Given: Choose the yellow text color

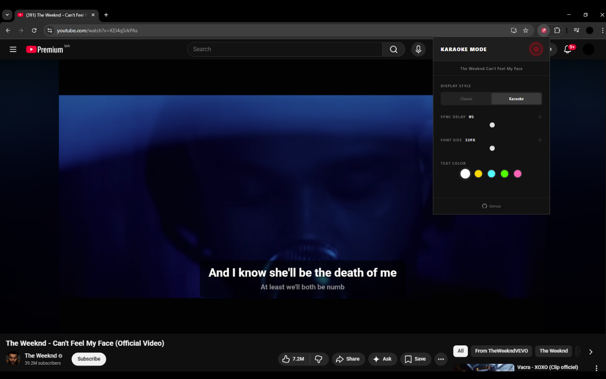Looking at the screenshot, I should pos(478,174).
